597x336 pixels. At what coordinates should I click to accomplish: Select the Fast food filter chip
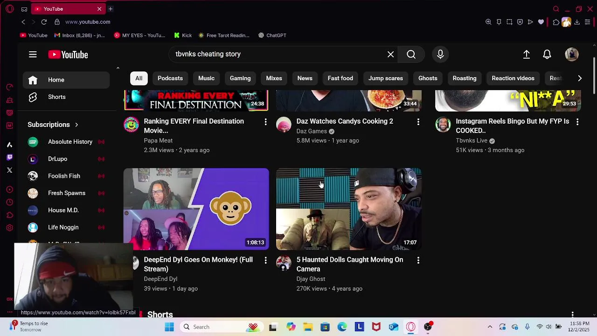click(340, 78)
